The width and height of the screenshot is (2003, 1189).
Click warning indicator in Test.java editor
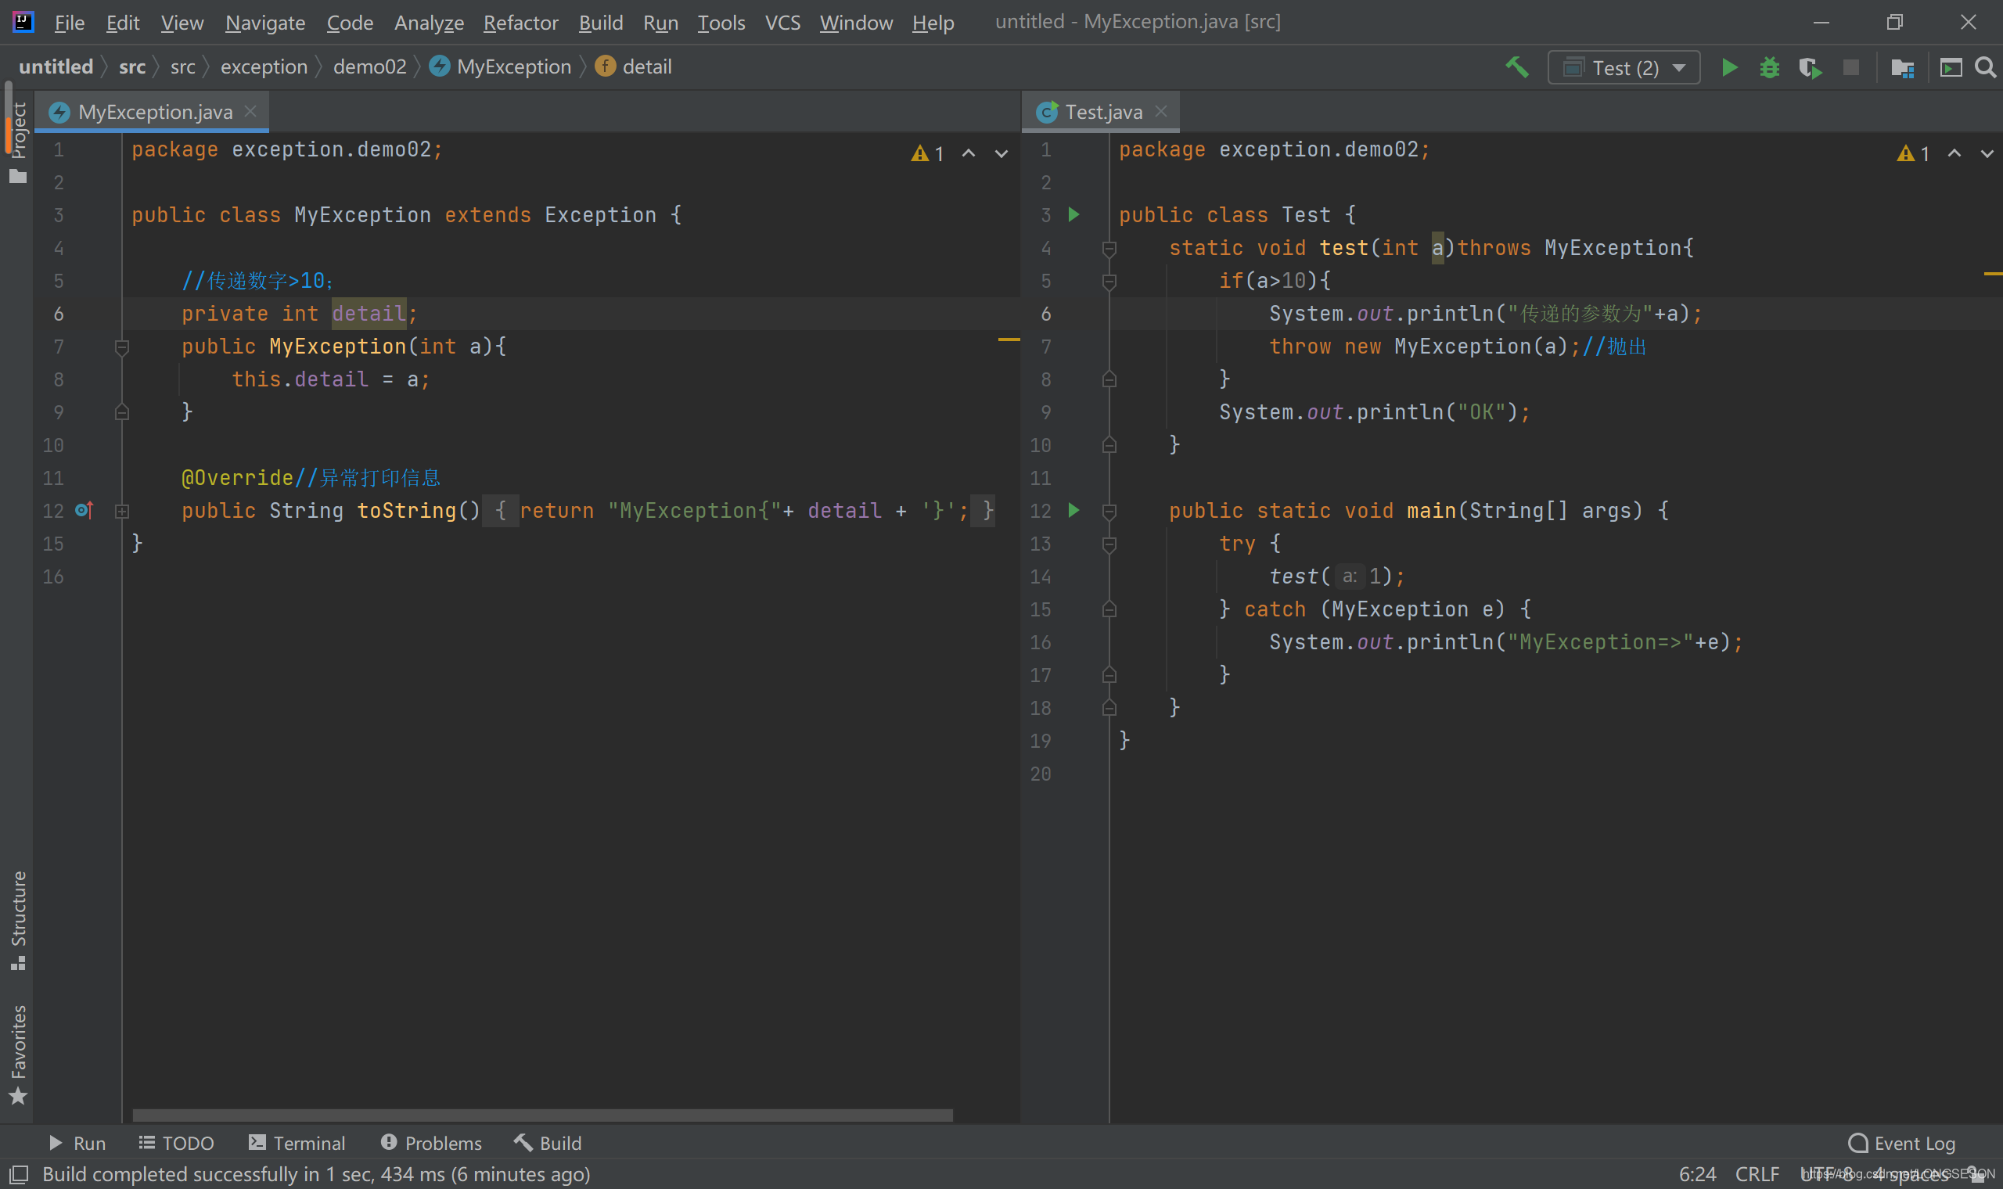click(1913, 153)
